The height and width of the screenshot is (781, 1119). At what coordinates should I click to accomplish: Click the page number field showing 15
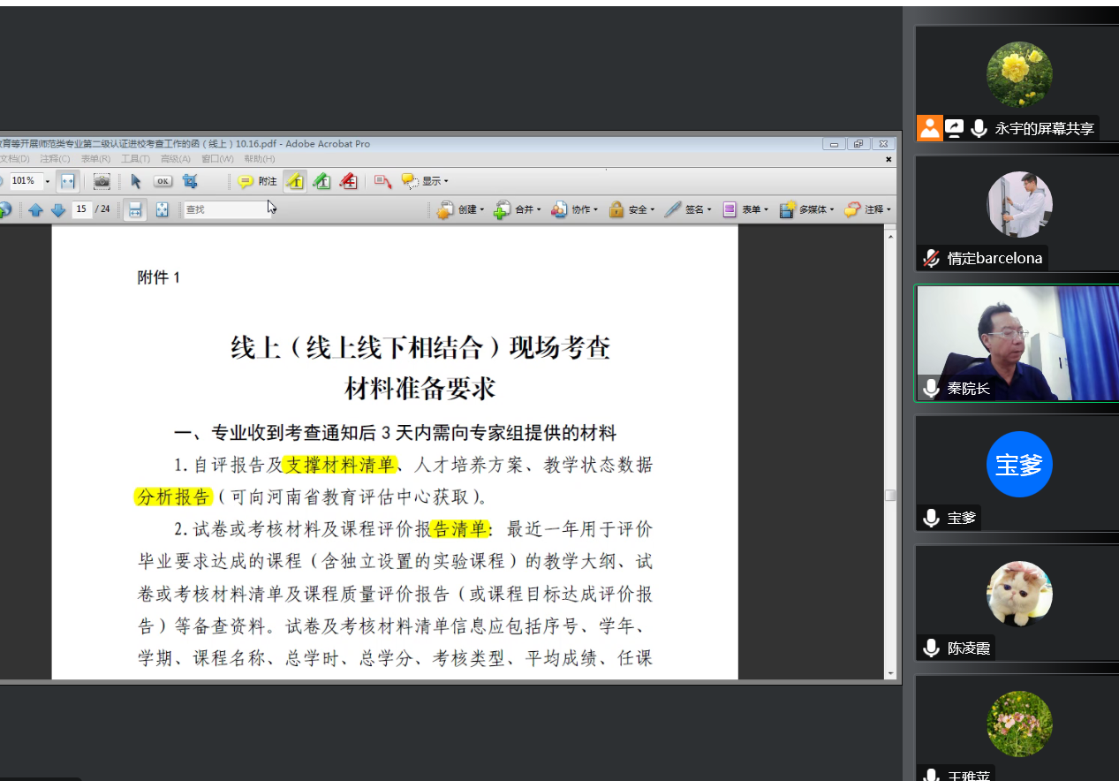[x=84, y=209]
